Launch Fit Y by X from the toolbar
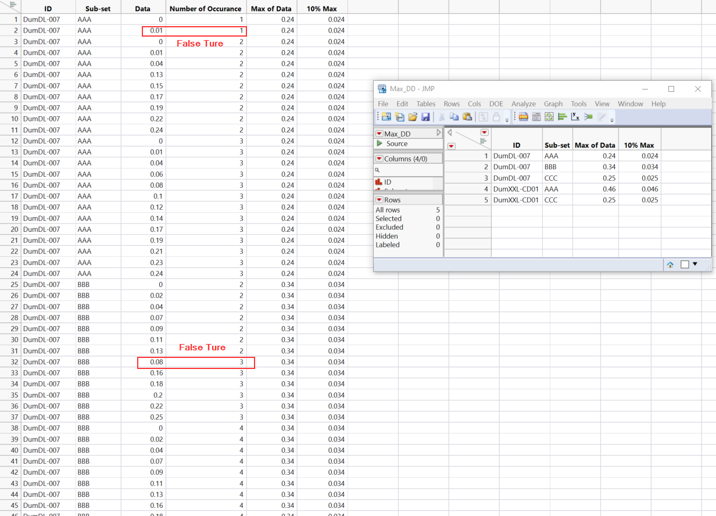 tap(577, 116)
